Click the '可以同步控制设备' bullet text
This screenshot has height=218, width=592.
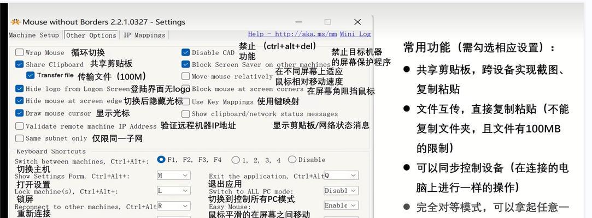tap(460, 167)
